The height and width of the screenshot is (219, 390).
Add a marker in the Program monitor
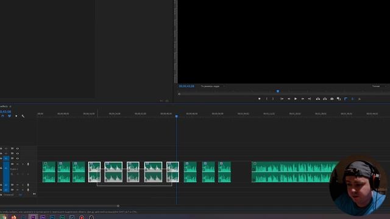[x=259, y=99]
